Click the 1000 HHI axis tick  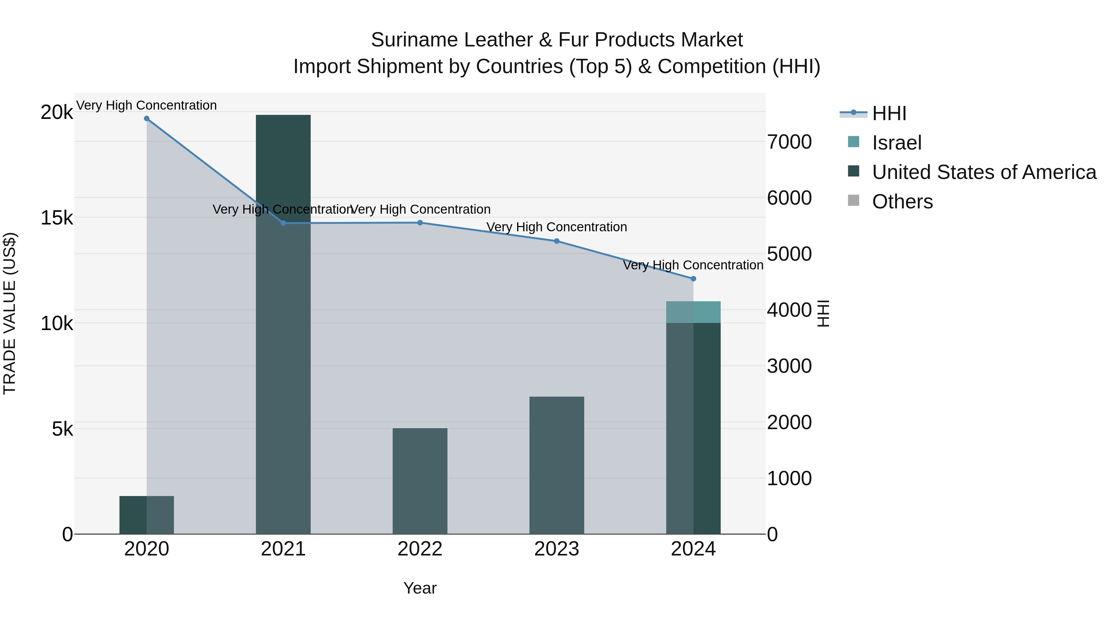click(x=789, y=479)
